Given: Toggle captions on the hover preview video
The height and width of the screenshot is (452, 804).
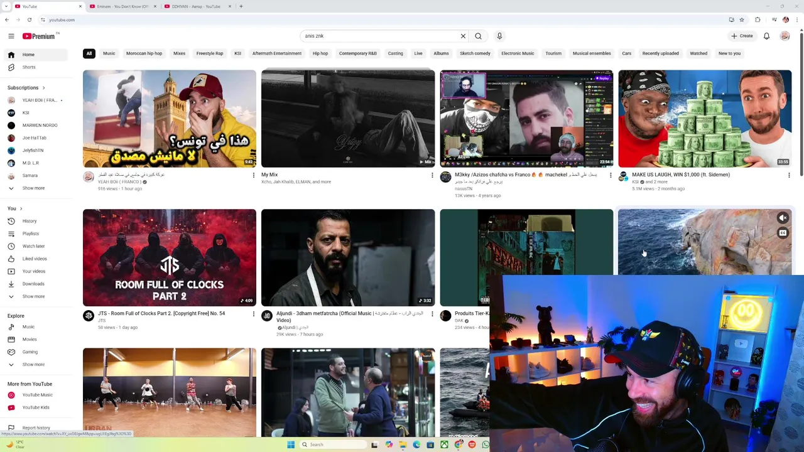Looking at the screenshot, I should [x=783, y=233].
